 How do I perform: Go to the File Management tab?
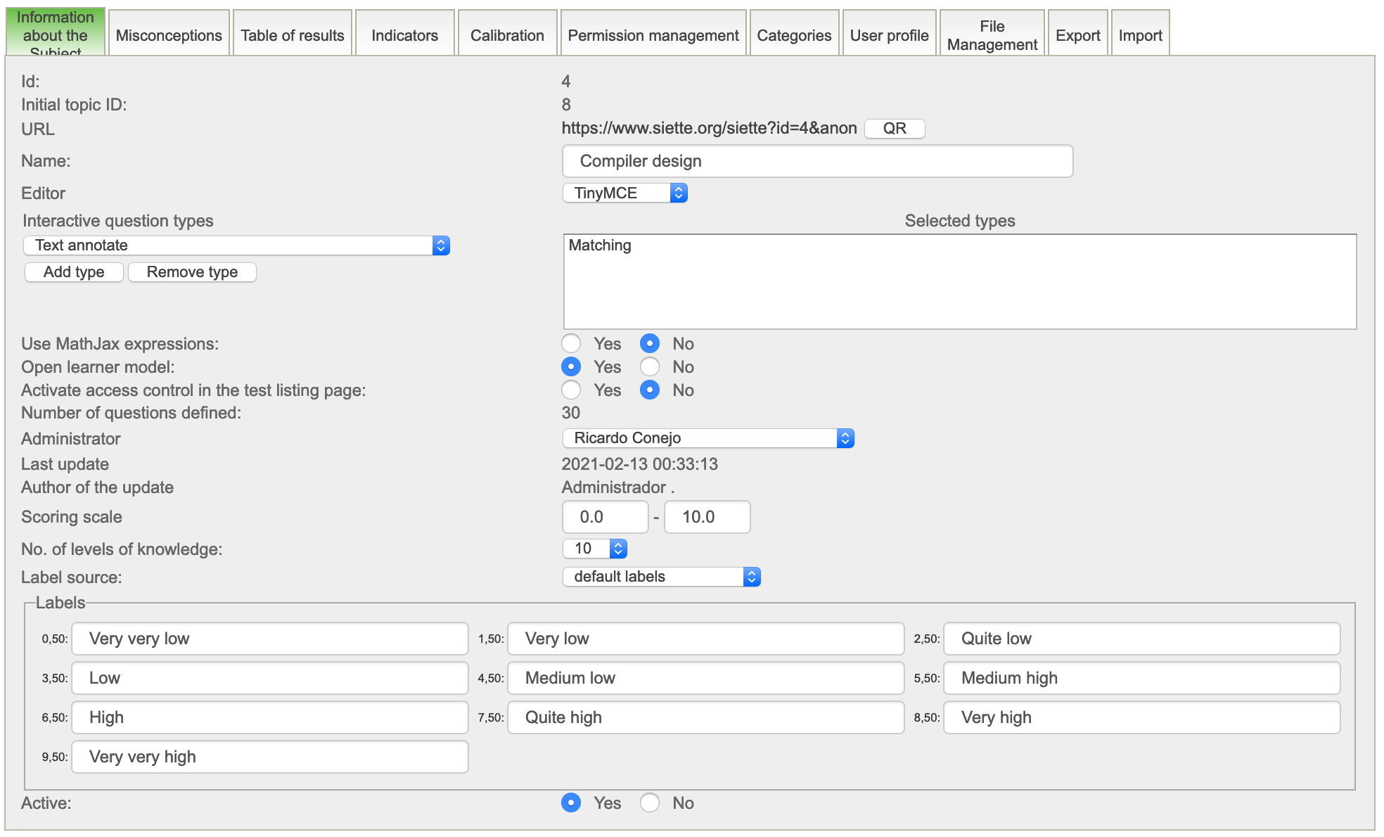(992, 35)
